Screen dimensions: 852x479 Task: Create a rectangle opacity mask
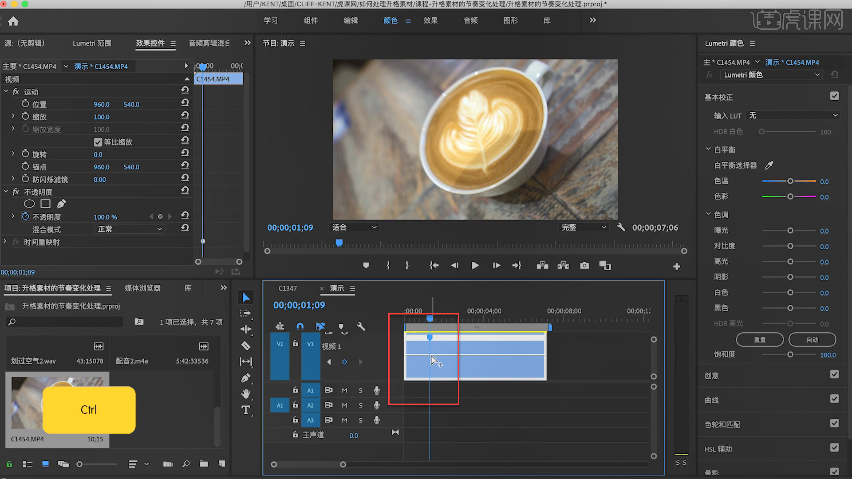(x=45, y=204)
